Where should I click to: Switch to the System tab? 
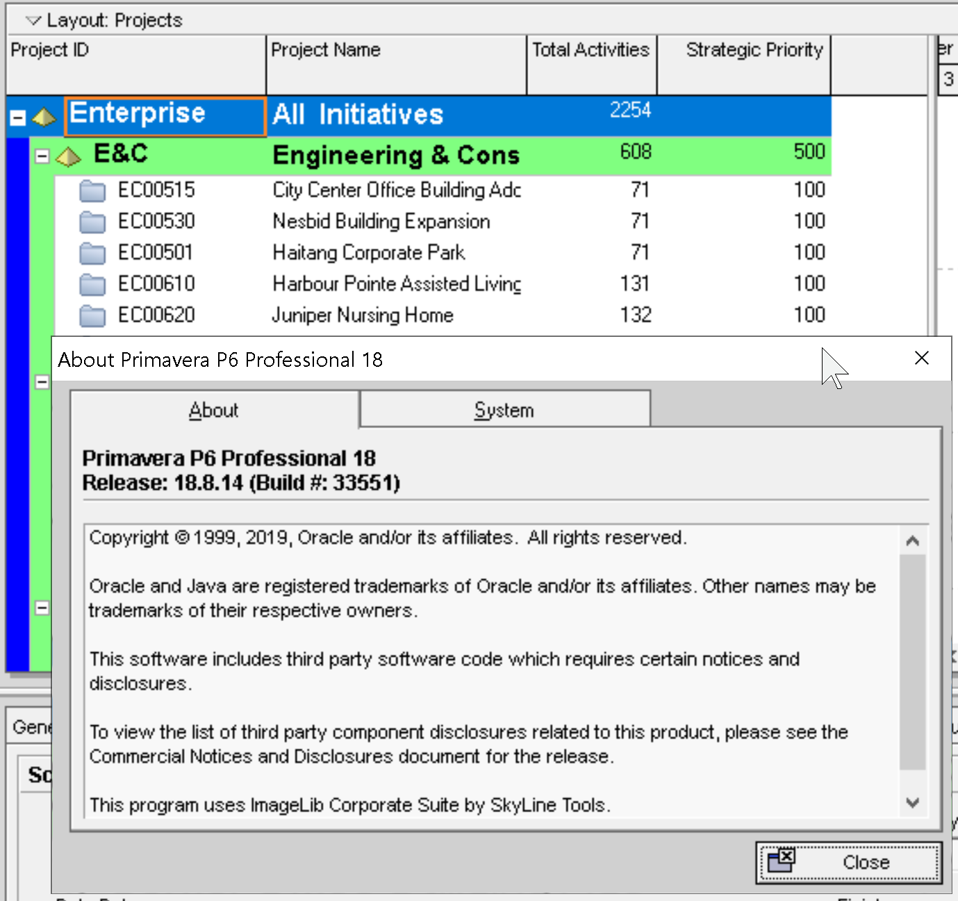point(505,410)
